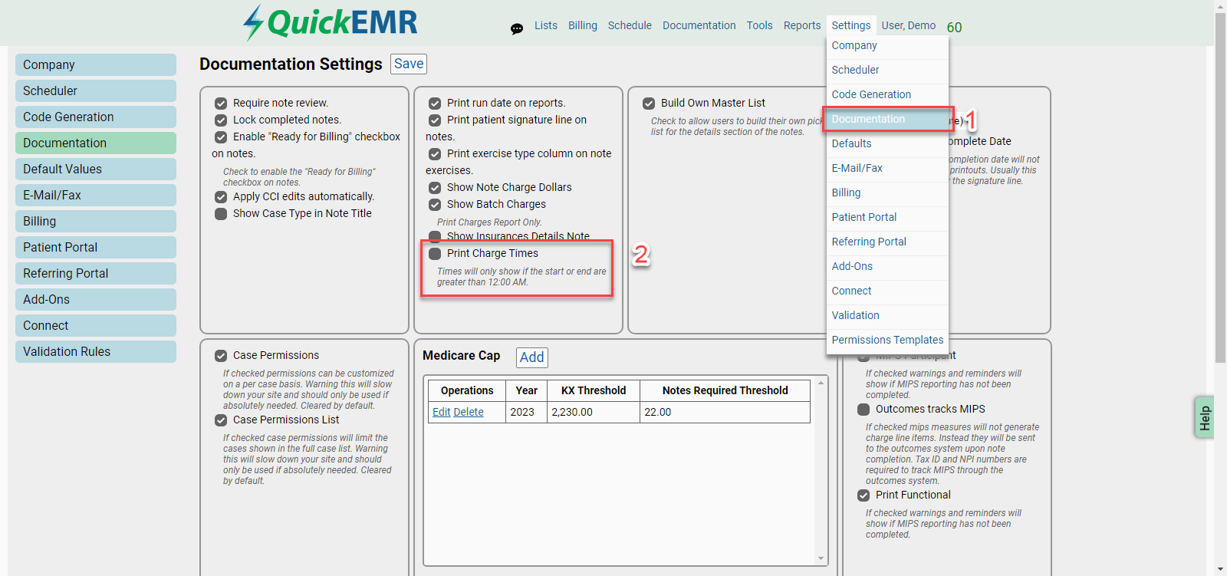This screenshot has height=576, width=1227.
Task: Select Billing in Settings dropdown
Action: (x=887, y=193)
